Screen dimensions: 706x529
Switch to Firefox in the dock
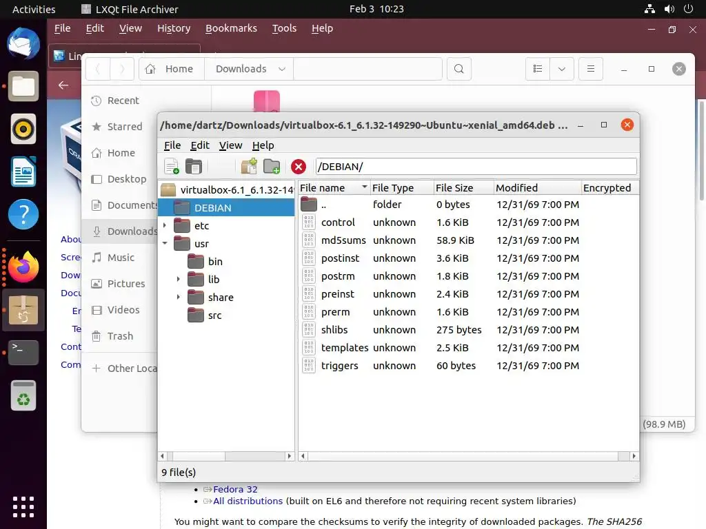click(23, 267)
